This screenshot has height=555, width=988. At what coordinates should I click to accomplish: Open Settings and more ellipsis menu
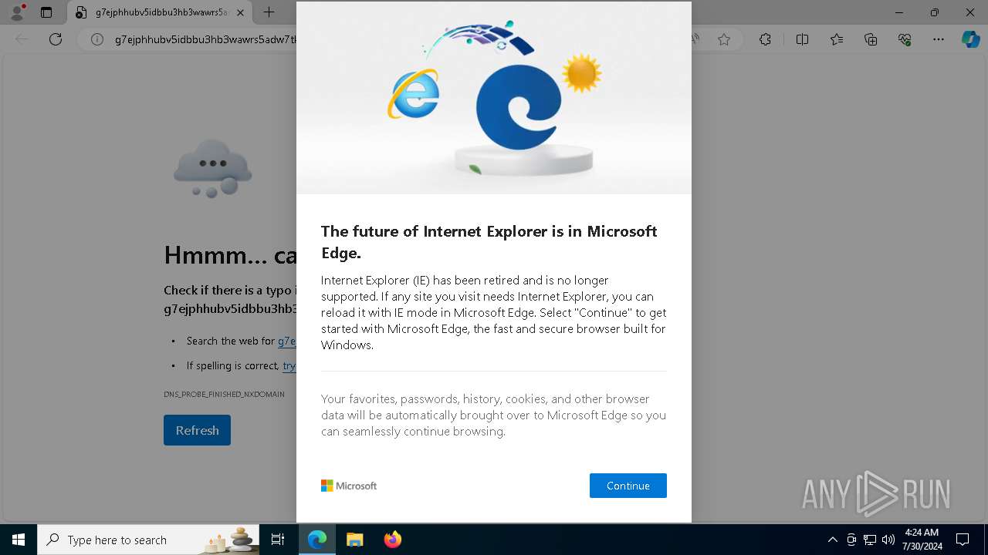click(939, 39)
